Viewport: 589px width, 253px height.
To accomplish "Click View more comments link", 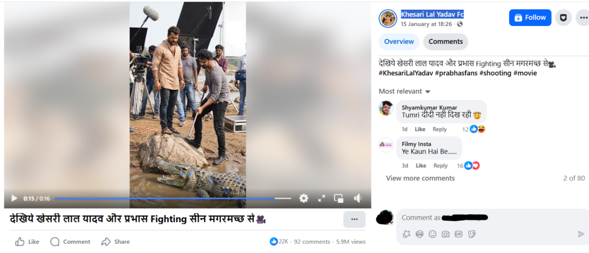I will [x=420, y=178].
